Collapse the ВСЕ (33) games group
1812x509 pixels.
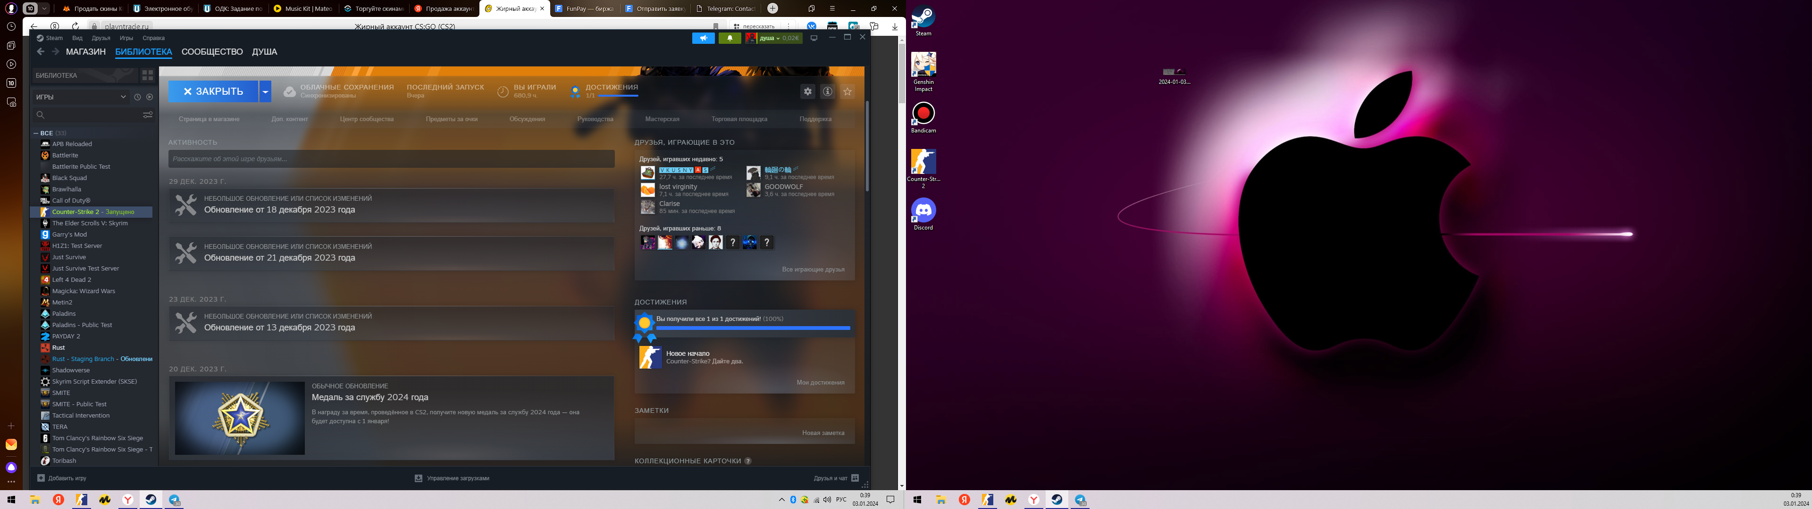(x=35, y=133)
